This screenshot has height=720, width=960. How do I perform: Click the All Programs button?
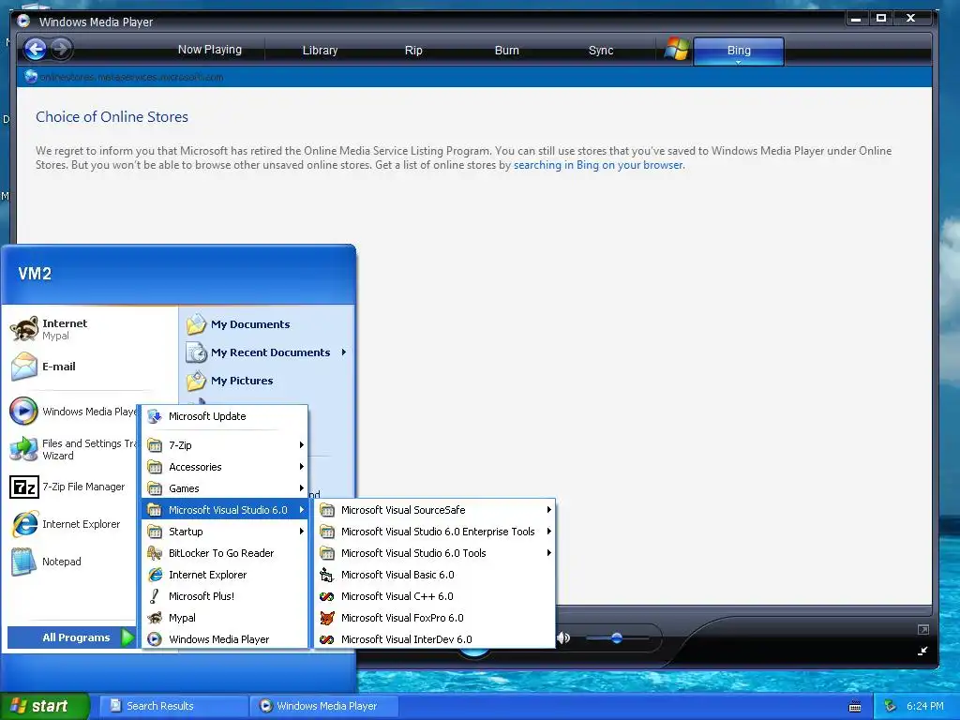click(70, 637)
